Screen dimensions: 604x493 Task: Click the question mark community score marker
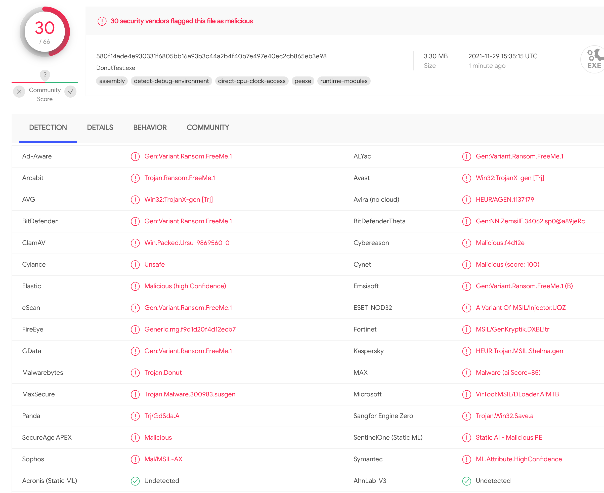point(45,75)
